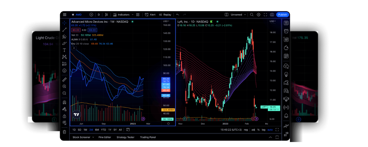Toggle lock all drawing tools
Viewport: 368px width, 147px height.
[x=64, y=116]
